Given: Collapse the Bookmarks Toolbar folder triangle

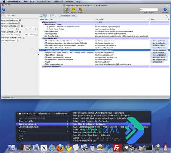Looking at the screenshot, I should pyautogui.click(x=43, y=24).
